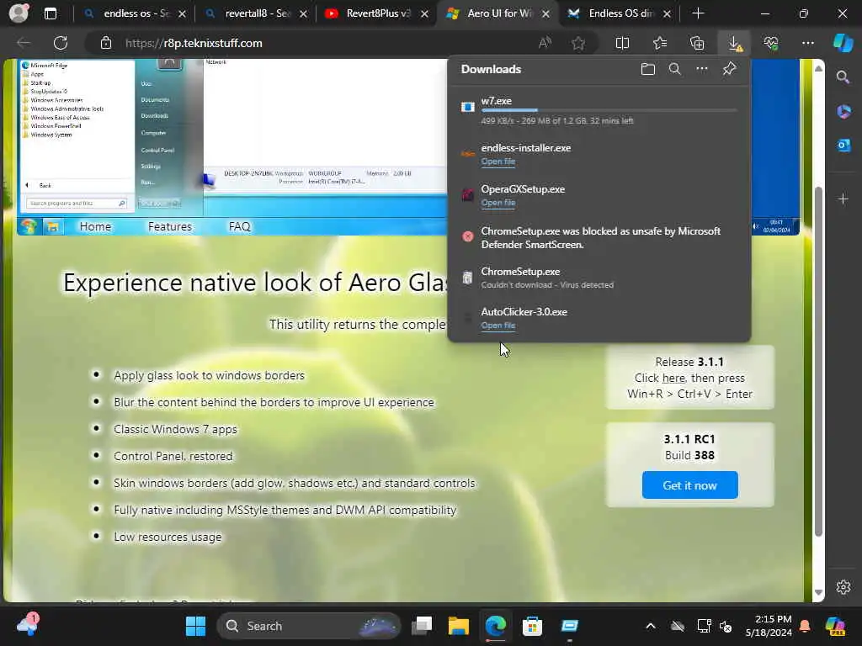
Task: Open the Task View taskbar icon
Action: pyautogui.click(x=423, y=626)
